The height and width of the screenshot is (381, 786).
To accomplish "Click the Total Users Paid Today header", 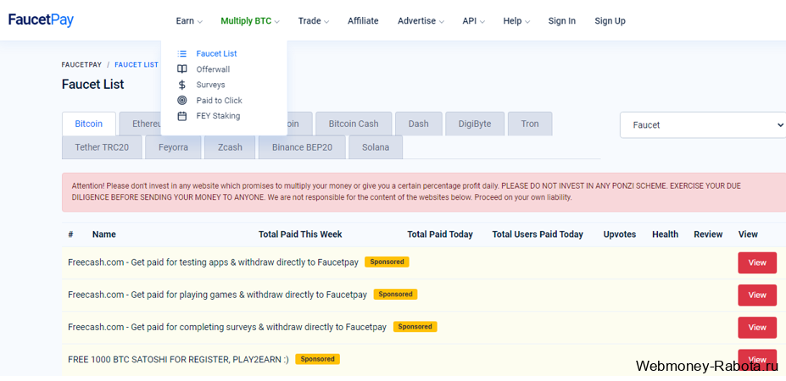I will [538, 235].
